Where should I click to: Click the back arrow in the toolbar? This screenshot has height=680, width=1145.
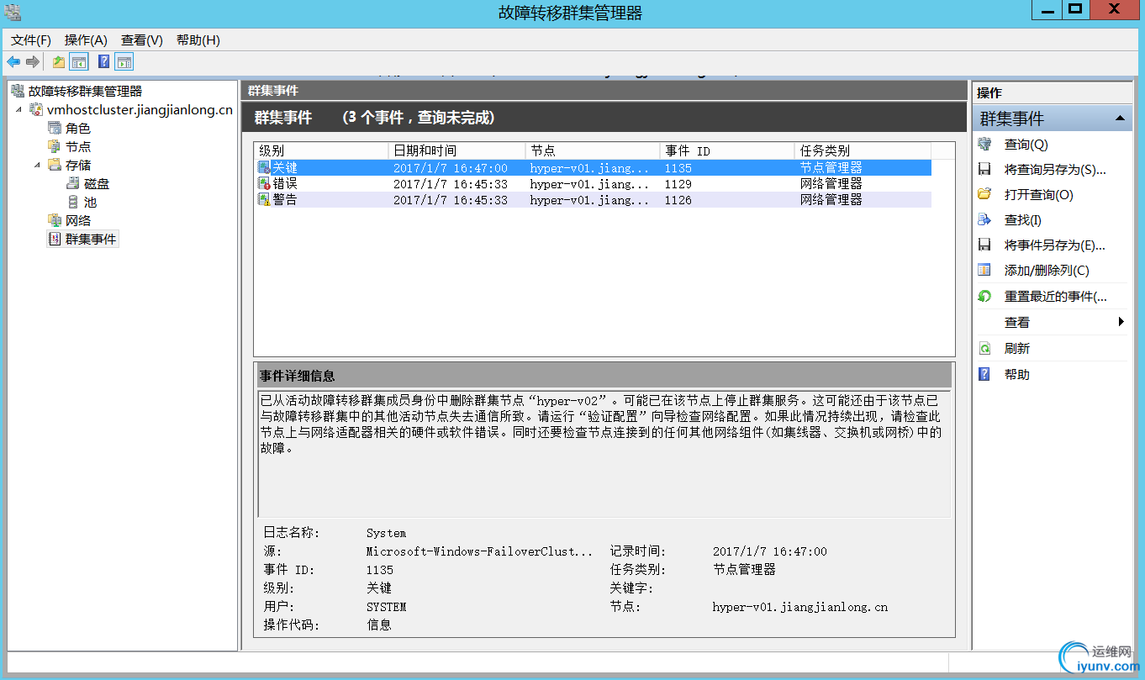pos(13,61)
